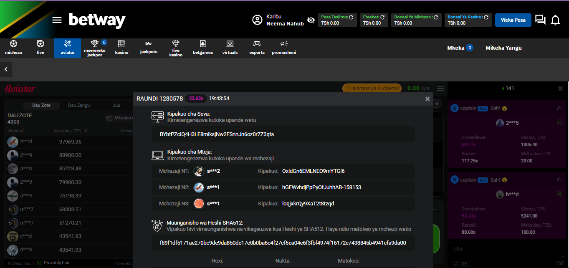Open the Mkeka betslip
The width and height of the screenshot is (569, 268).
click(x=460, y=48)
